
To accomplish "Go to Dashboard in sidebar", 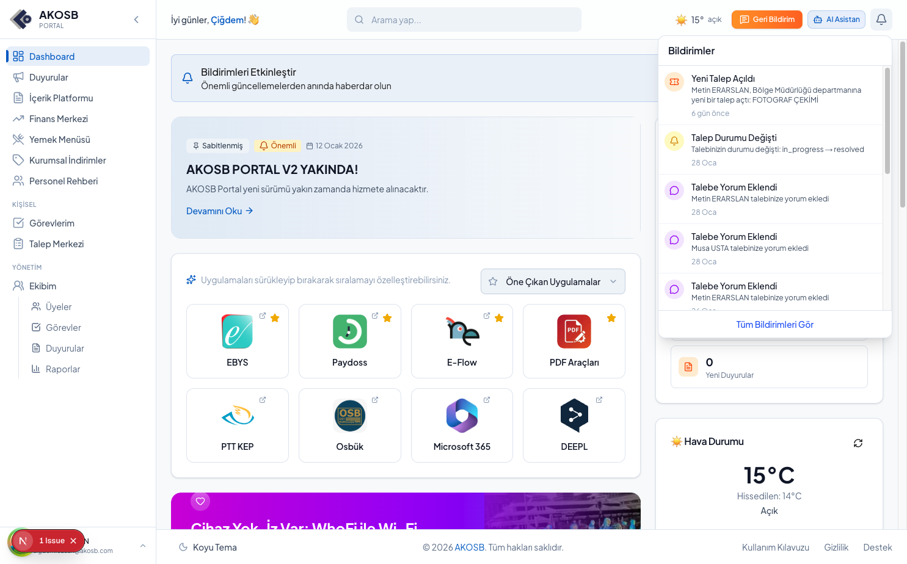I will pyautogui.click(x=78, y=56).
